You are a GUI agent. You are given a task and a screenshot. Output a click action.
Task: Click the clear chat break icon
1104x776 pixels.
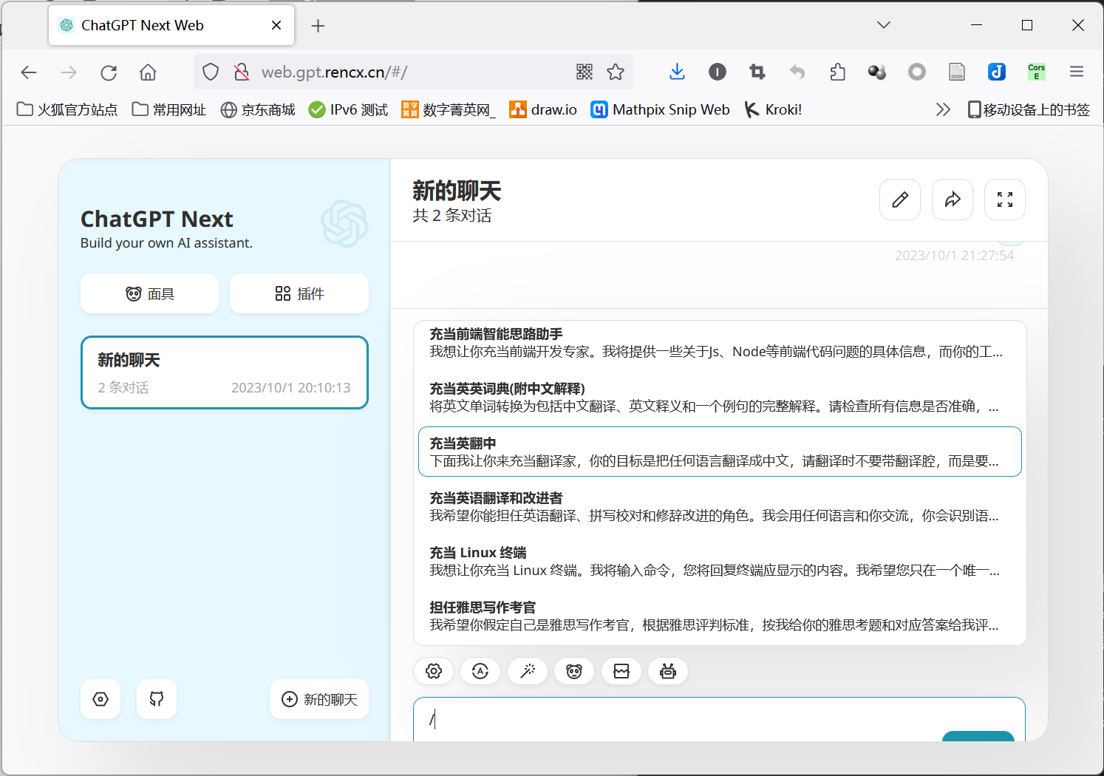pos(621,671)
